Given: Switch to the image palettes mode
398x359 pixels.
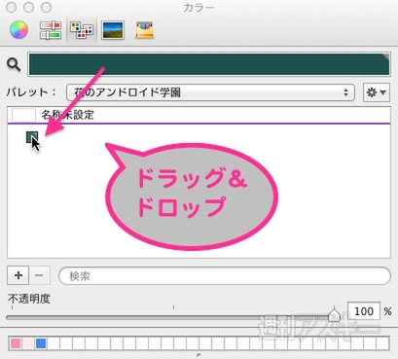Looking at the screenshot, I should 113,30.
